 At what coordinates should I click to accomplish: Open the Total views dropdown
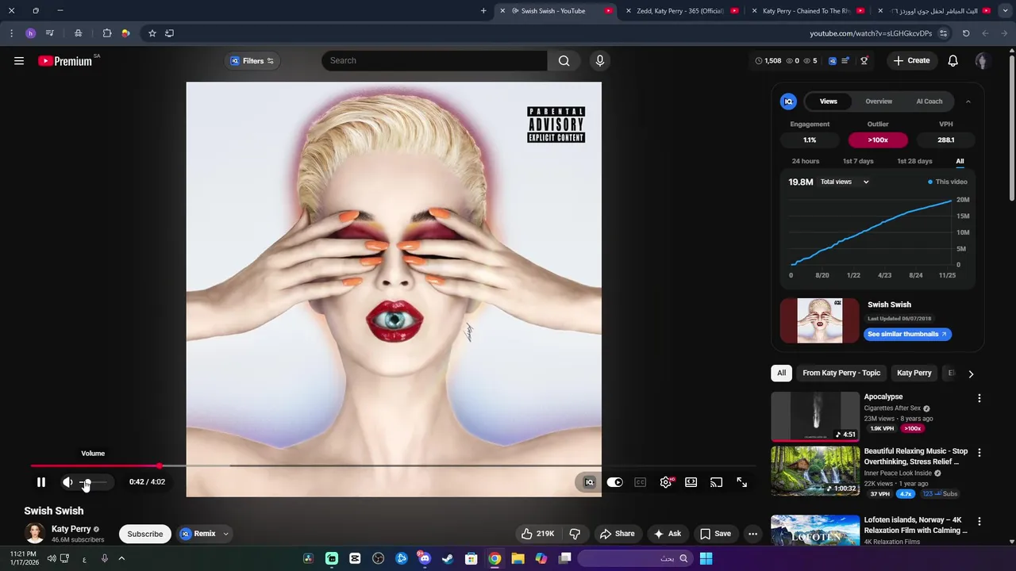click(845, 182)
